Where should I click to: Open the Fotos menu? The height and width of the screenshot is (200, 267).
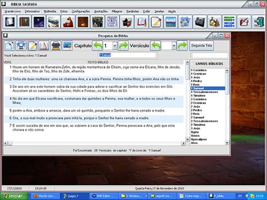pyautogui.click(x=64, y=12)
